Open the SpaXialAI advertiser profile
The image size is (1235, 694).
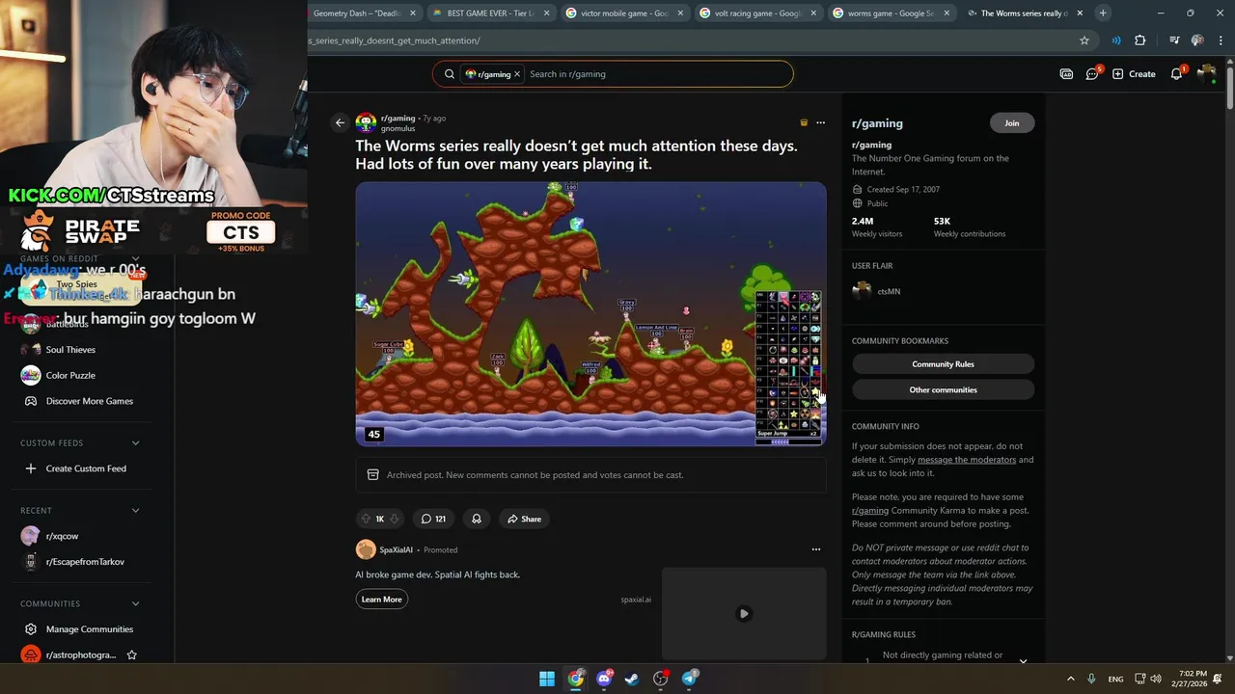(x=396, y=549)
